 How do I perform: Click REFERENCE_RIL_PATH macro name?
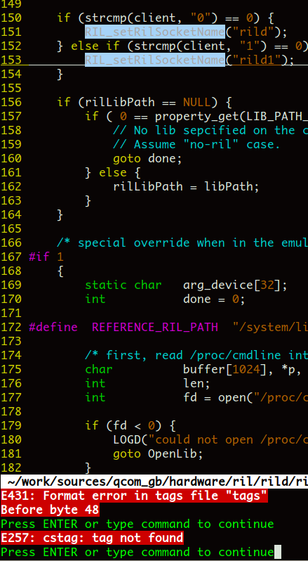[155, 327]
